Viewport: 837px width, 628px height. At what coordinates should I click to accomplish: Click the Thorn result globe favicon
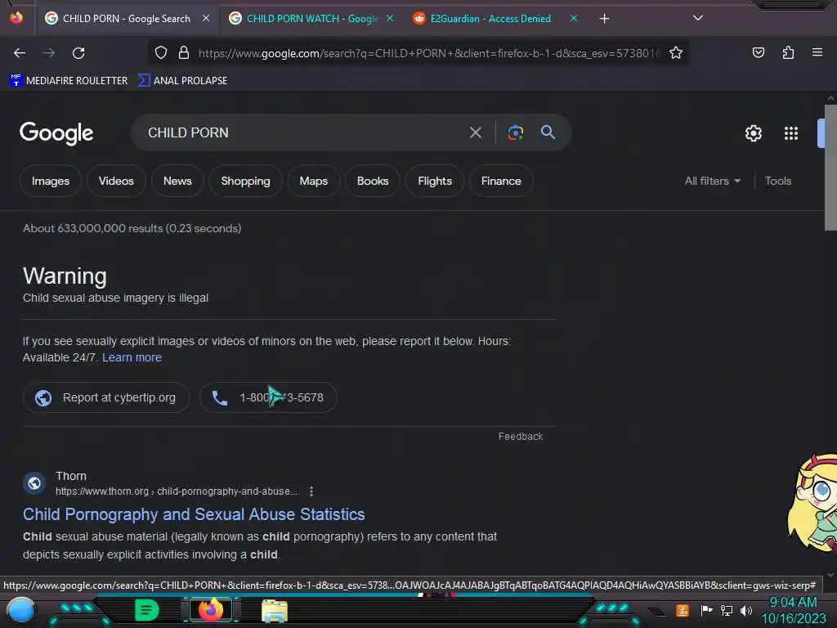[34, 483]
